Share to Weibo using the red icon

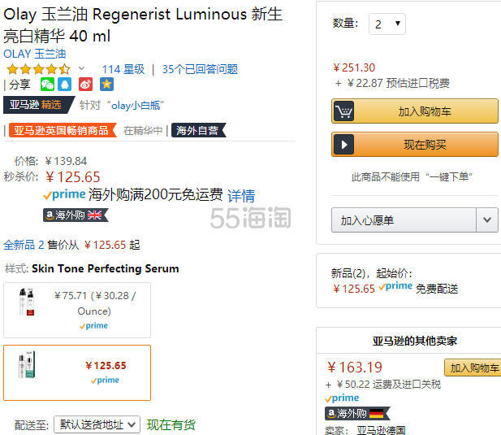tap(86, 85)
